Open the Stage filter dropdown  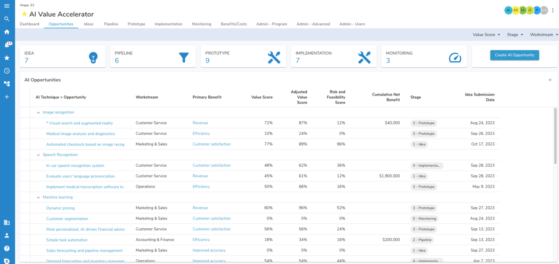(514, 34)
